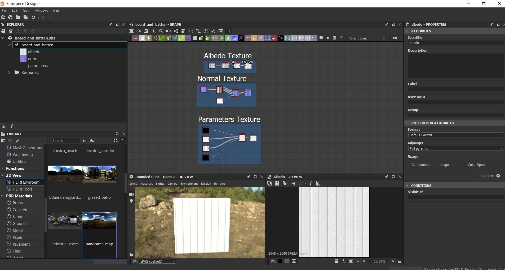Viewport: 505px width, 270px height.
Task: Expand the Resources folder in Explorer
Action: [x=9, y=73]
